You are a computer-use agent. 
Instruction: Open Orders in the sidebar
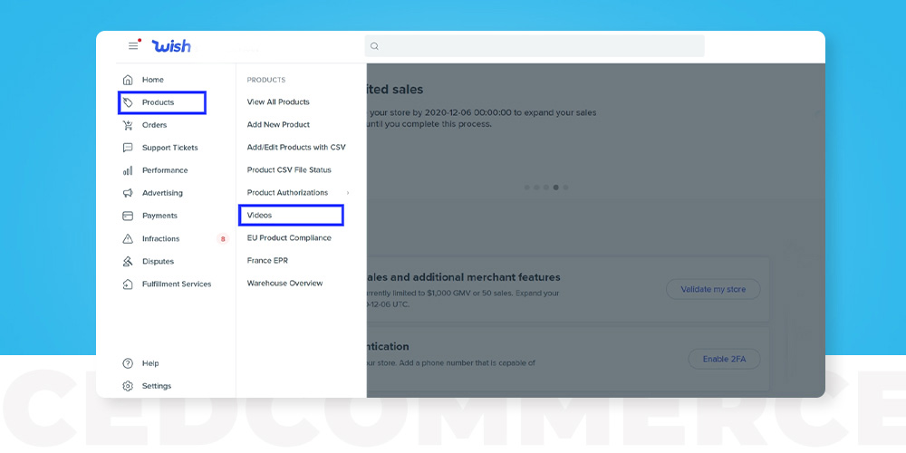point(154,125)
